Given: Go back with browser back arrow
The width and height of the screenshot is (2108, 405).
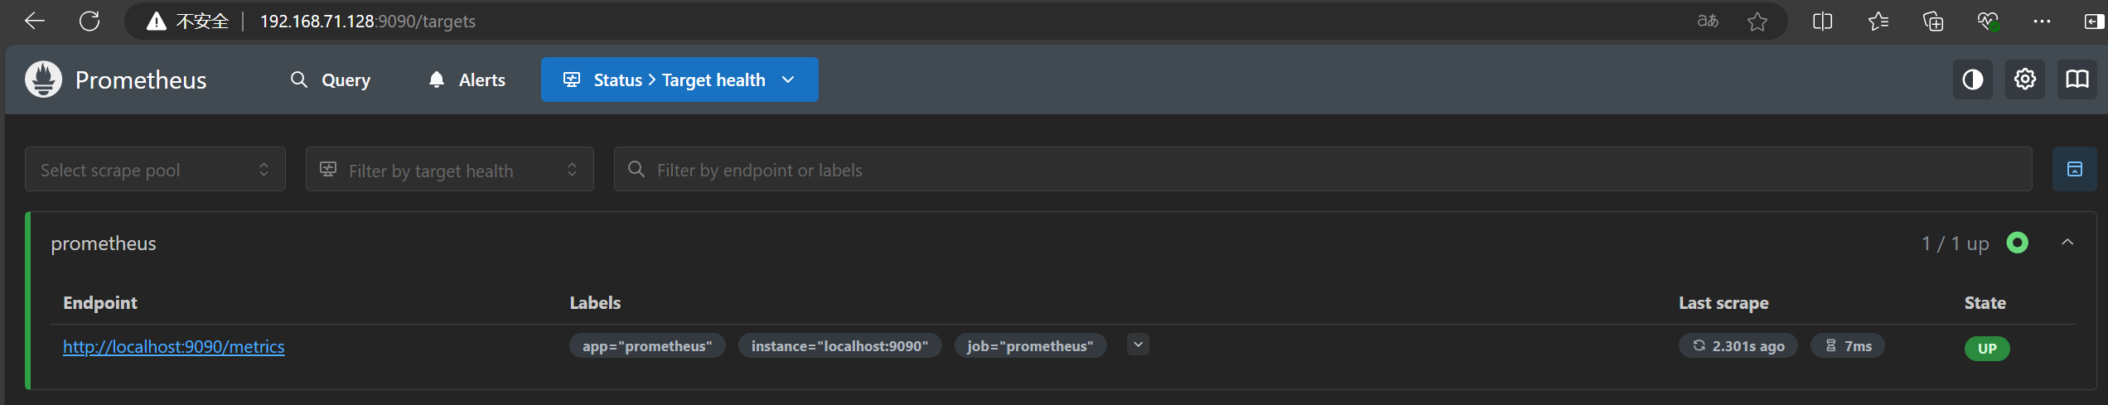Looking at the screenshot, I should coord(35,21).
